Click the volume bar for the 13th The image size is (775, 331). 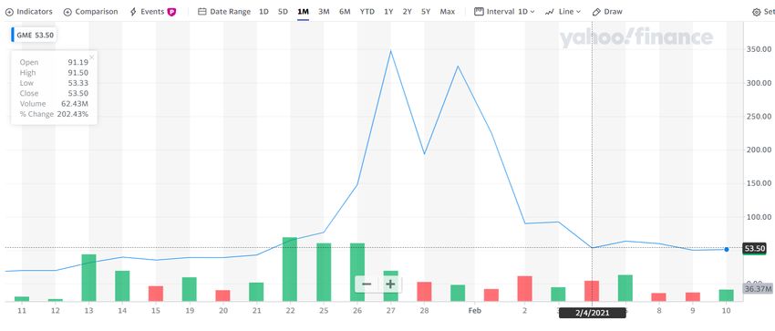pos(88,277)
